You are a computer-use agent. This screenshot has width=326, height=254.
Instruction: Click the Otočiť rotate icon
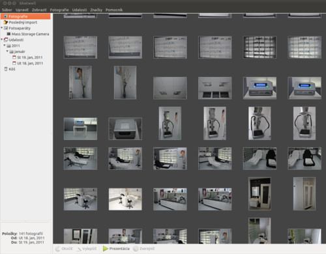click(x=58, y=249)
